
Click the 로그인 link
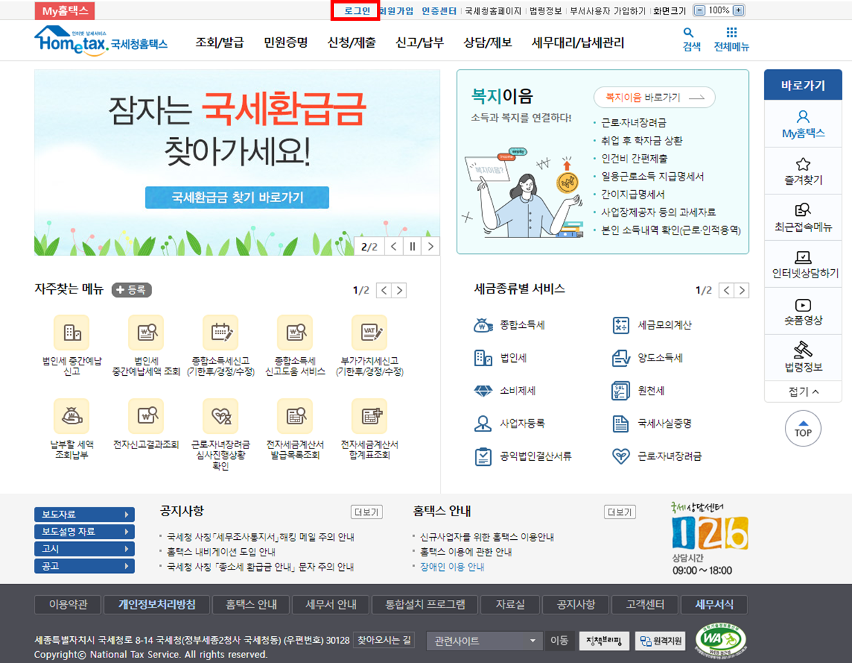coord(357,10)
